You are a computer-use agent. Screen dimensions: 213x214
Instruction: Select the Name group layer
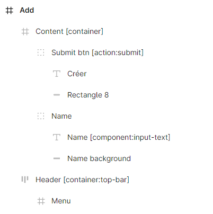61,116
